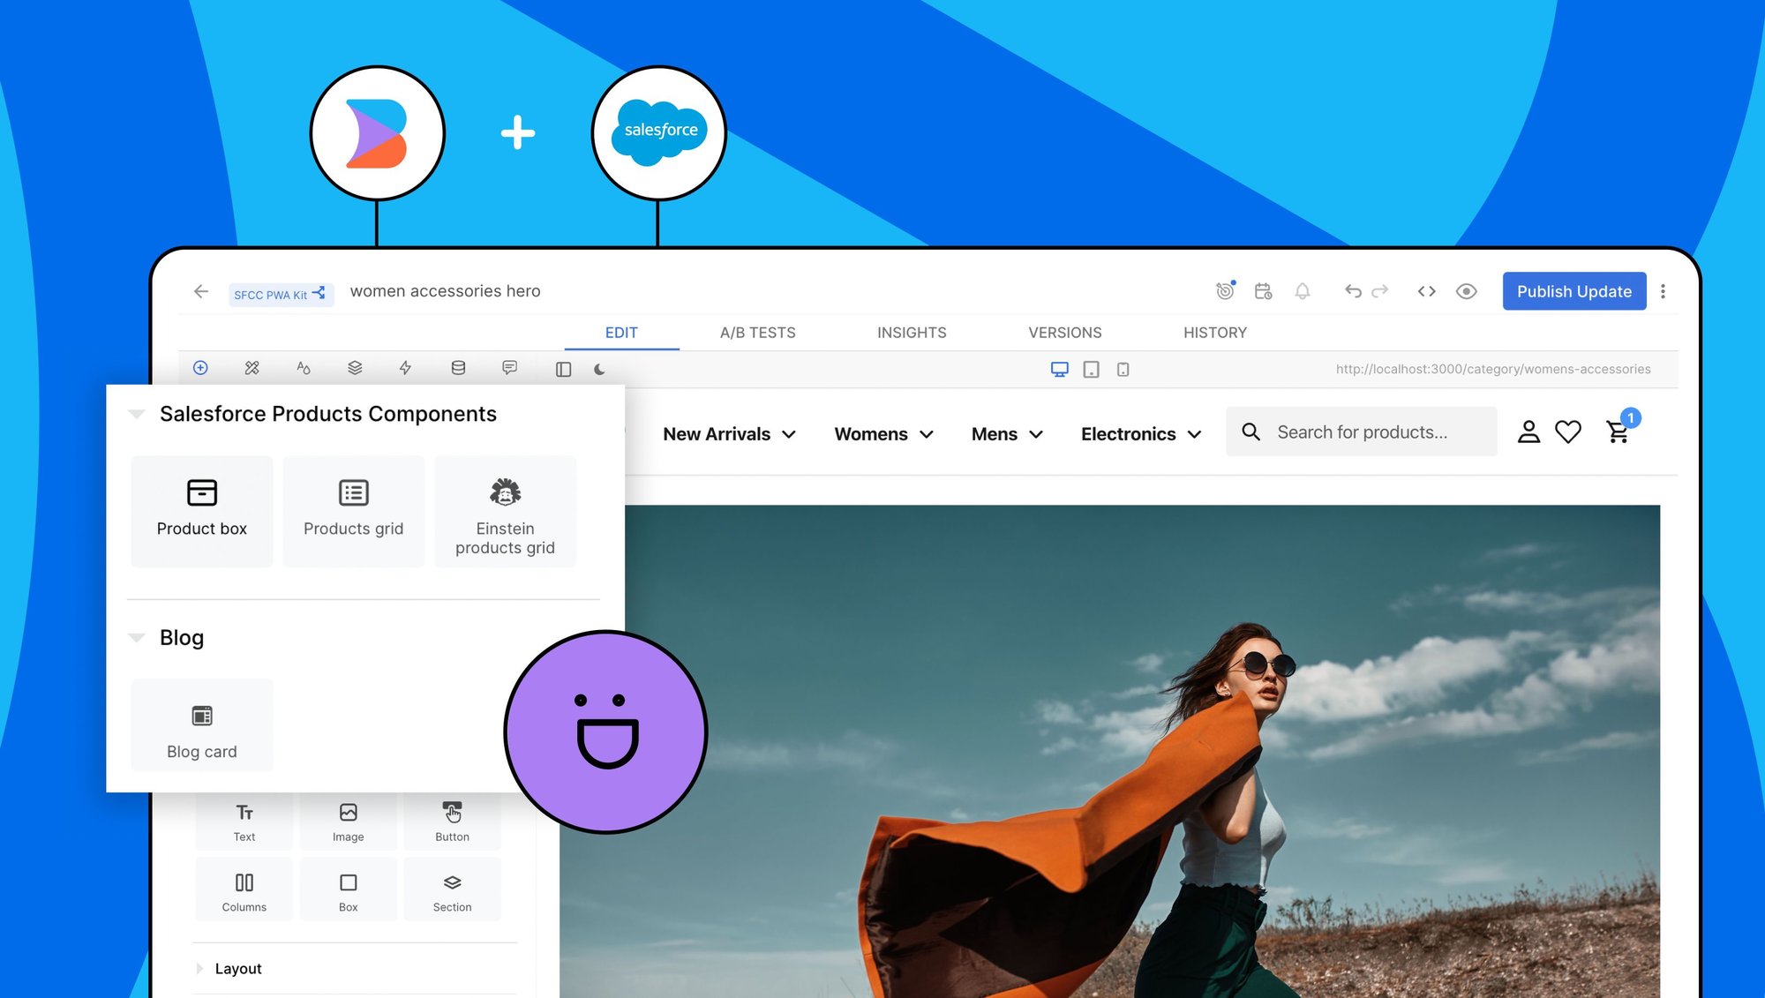Select the Box component
Image resolution: width=1765 pixels, height=998 pixels.
pyautogui.click(x=349, y=889)
